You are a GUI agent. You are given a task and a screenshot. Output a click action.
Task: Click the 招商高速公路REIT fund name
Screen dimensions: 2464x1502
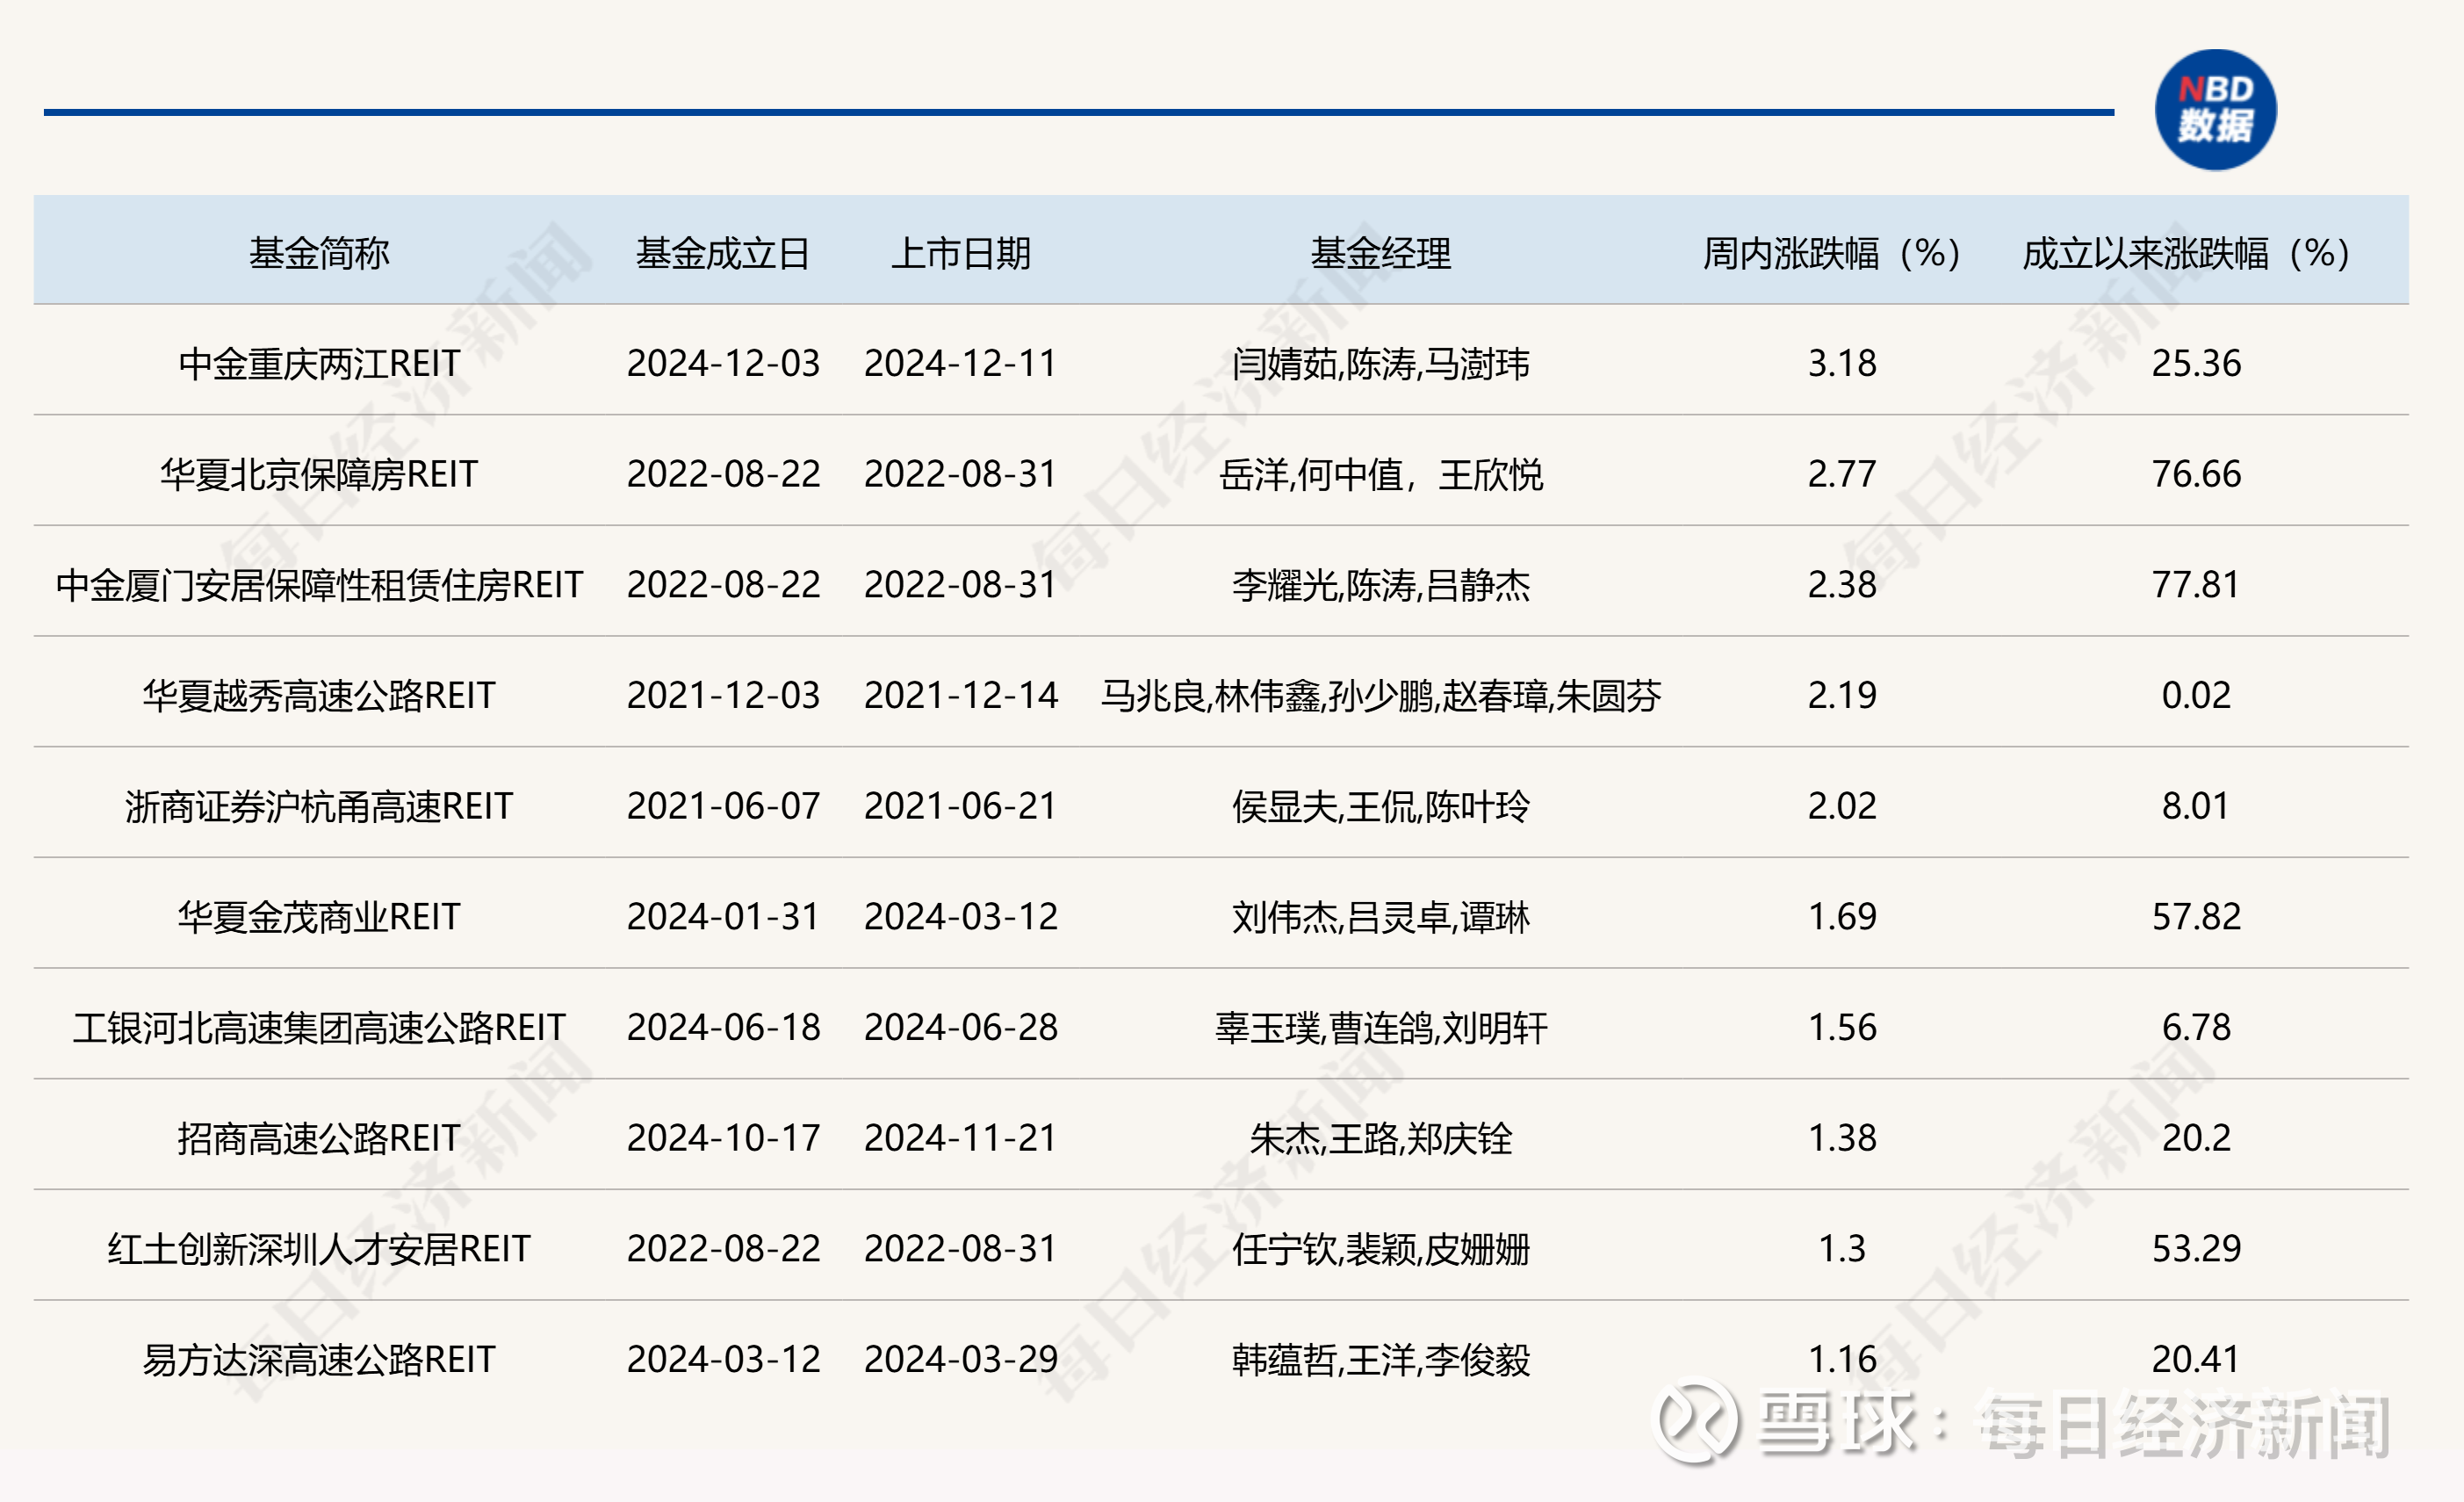pos(319,1138)
